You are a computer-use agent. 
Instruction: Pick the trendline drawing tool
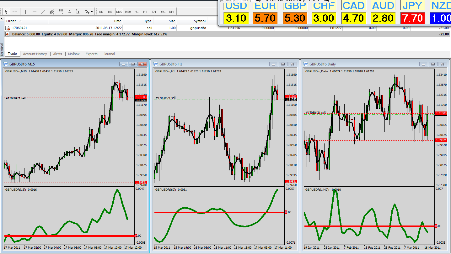43,12
